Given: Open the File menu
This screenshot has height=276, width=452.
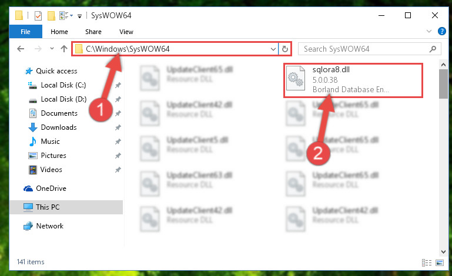Looking at the screenshot, I should (25, 31).
